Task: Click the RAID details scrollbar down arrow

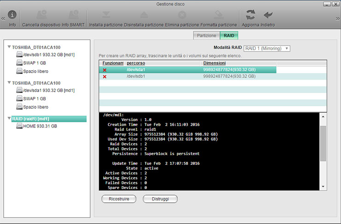Action: click(x=323, y=187)
